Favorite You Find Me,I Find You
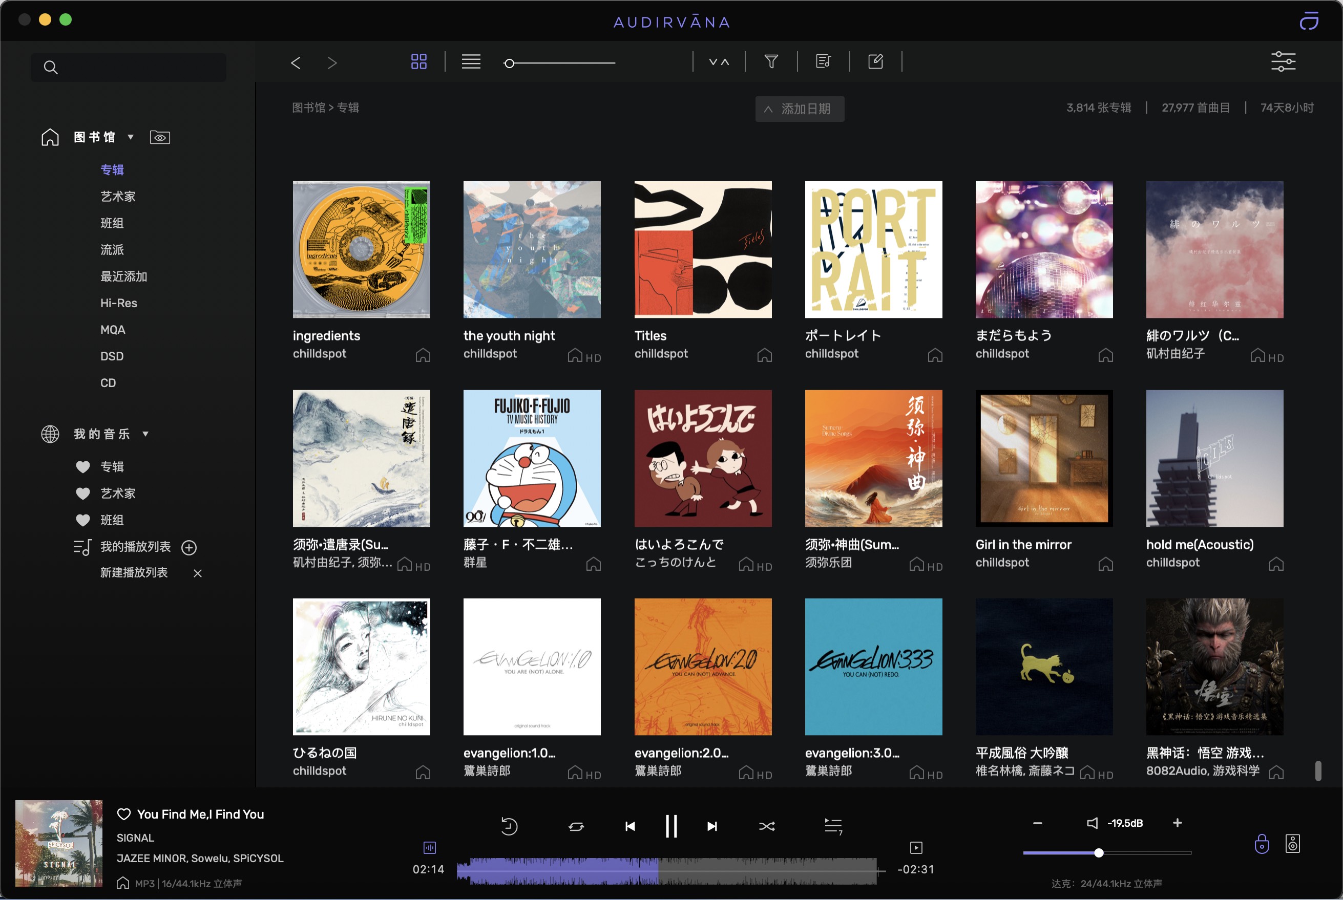Viewport: 1343px width, 900px height. 123,814
